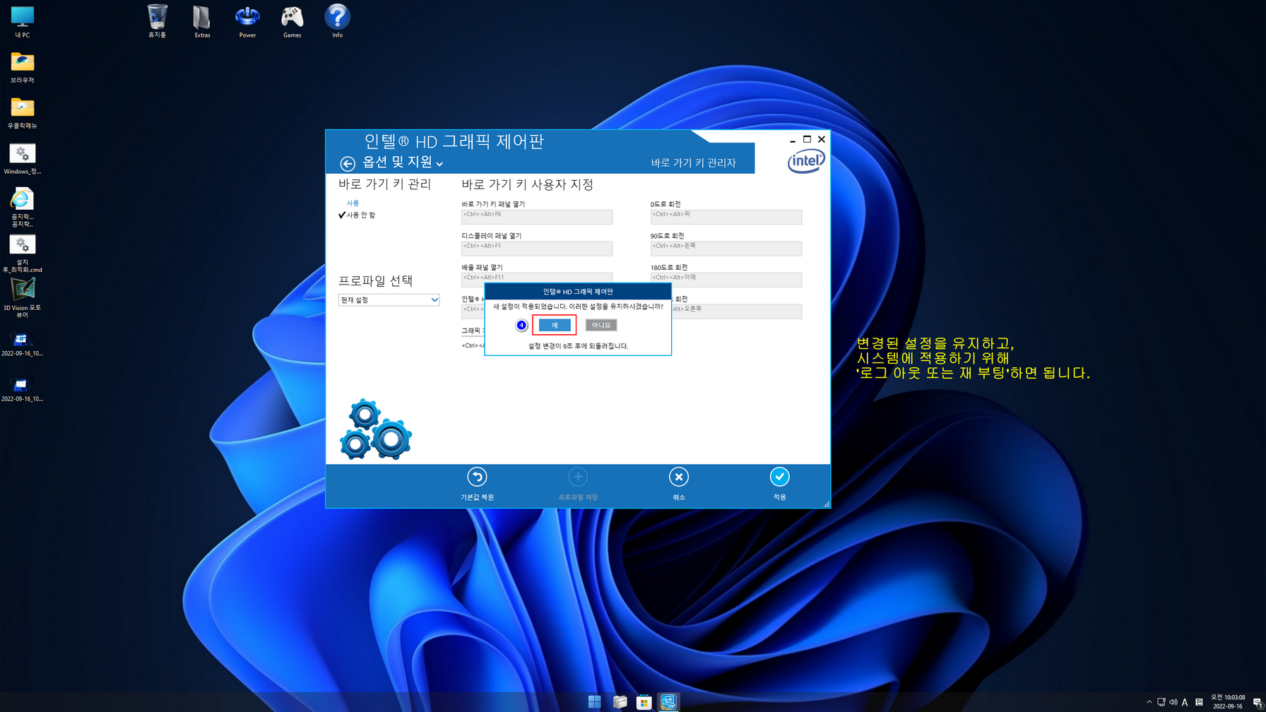Click the taskbar clock showing 10:03:08
This screenshot has width=1266, height=712.
point(1228,701)
